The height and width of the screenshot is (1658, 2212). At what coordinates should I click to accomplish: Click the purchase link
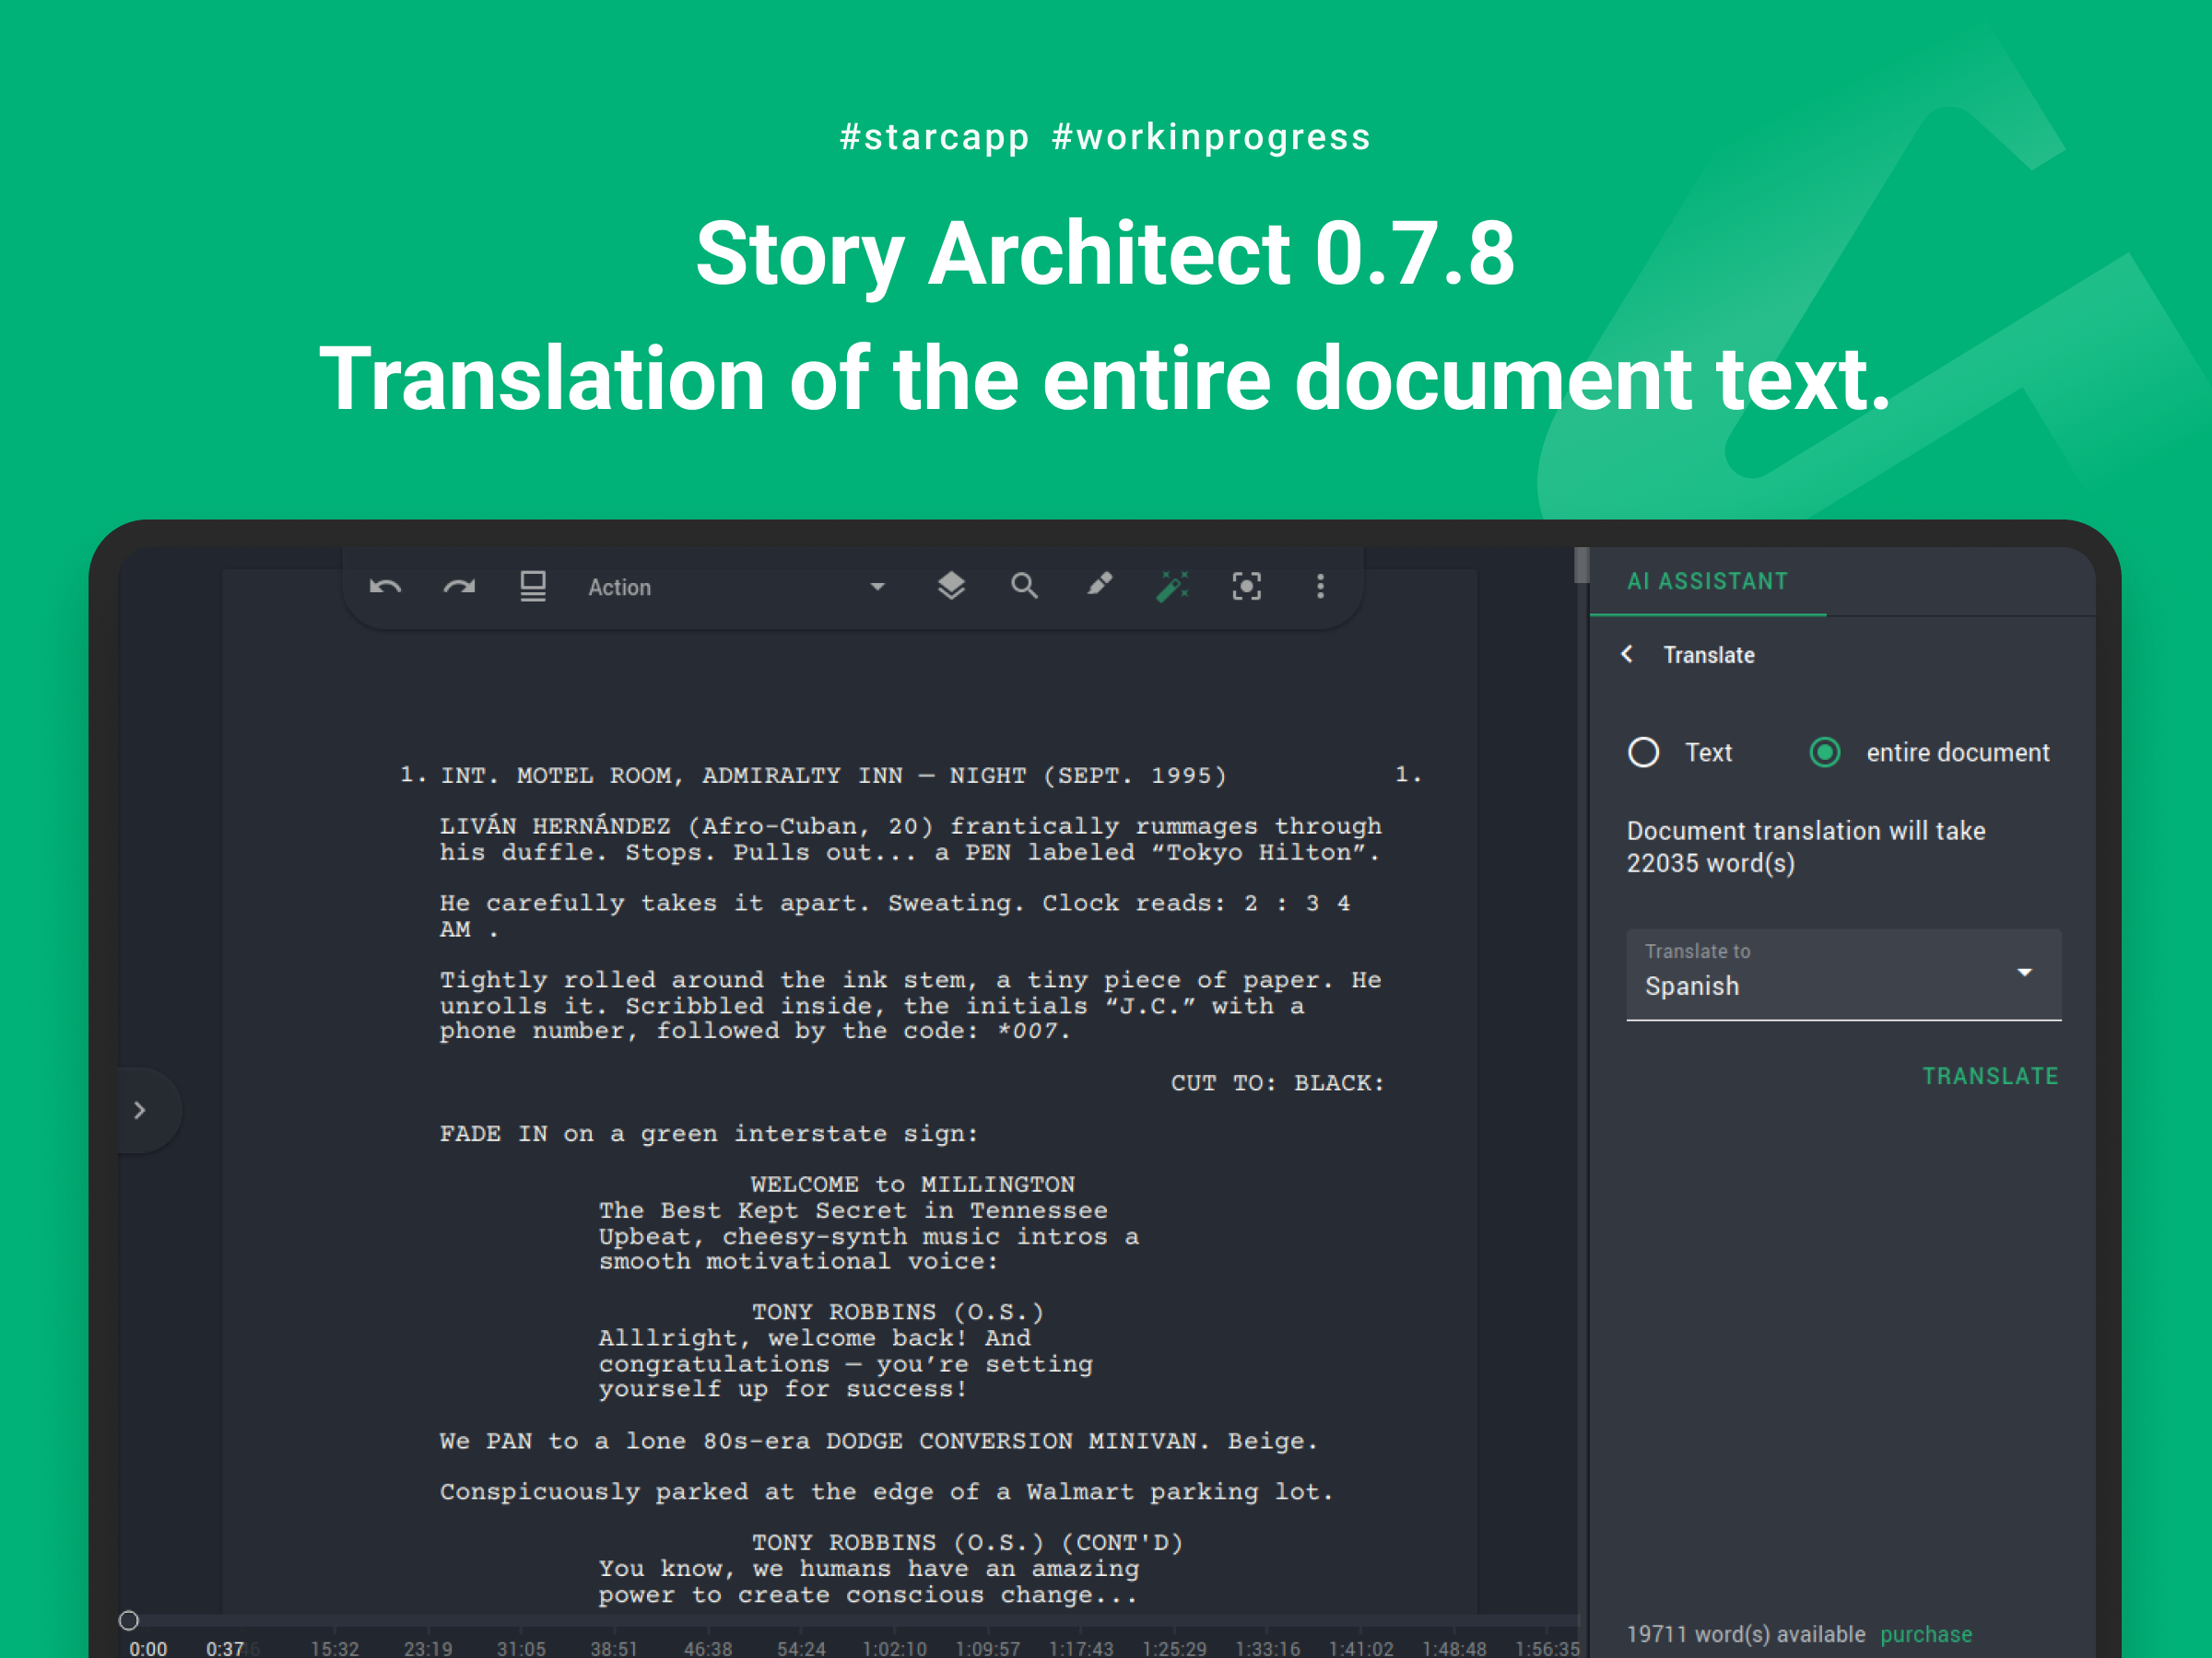point(1925,1634)
